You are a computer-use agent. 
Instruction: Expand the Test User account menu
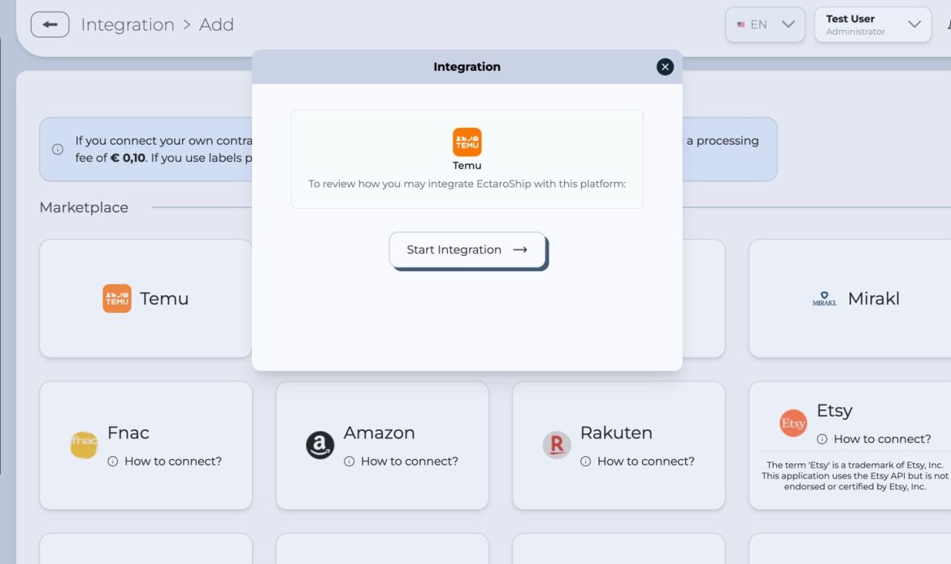[872, 24]
